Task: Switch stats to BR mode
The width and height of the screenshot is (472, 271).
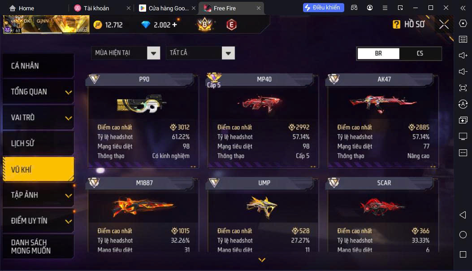Action: click(378, 53)
